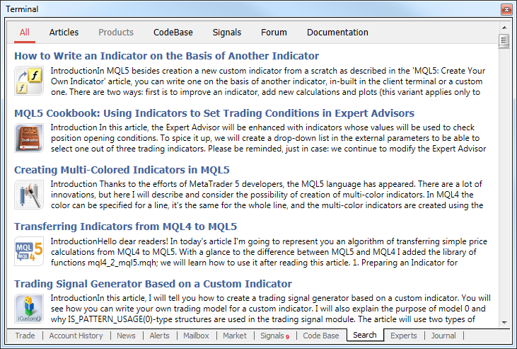Switch to the Documentation filter tab
This screenshot has height=349, width=517.
click(x=337, y=33)
